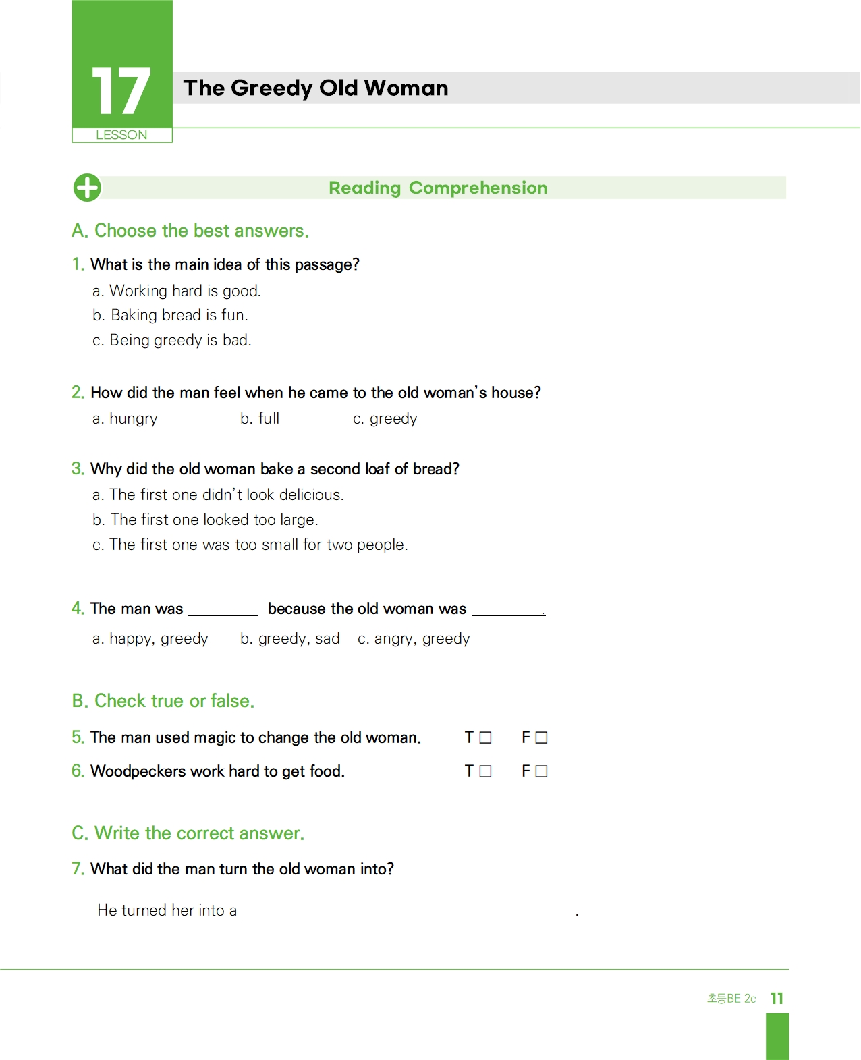Select 'c. angry, greedy' for question 4

[414, 639]
